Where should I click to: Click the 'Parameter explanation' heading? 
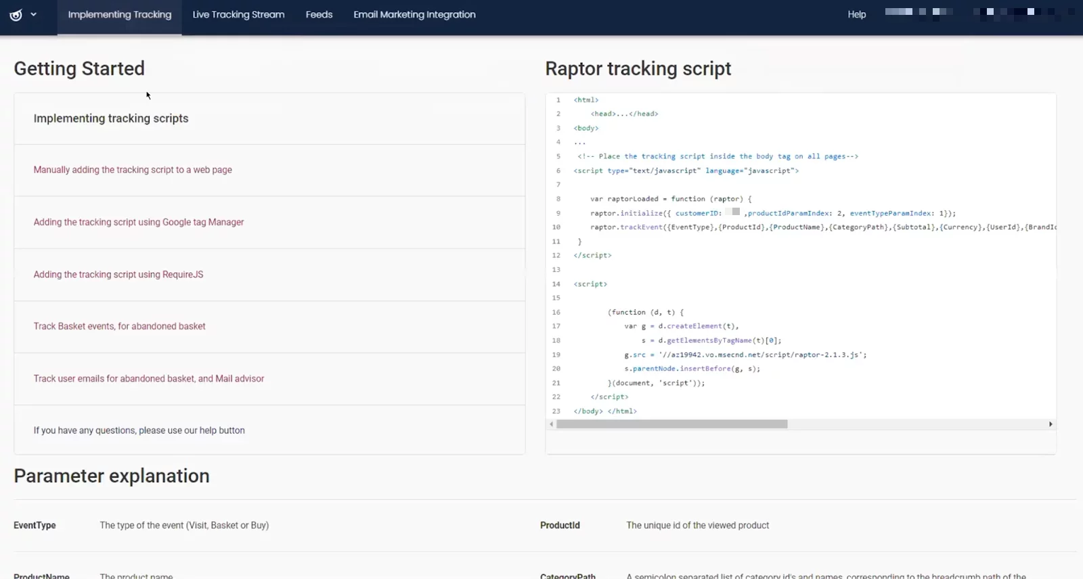[112, 476]
